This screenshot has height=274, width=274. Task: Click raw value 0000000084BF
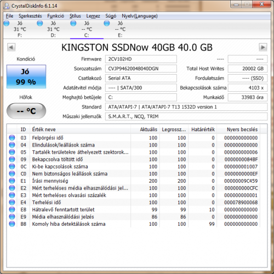241,159
